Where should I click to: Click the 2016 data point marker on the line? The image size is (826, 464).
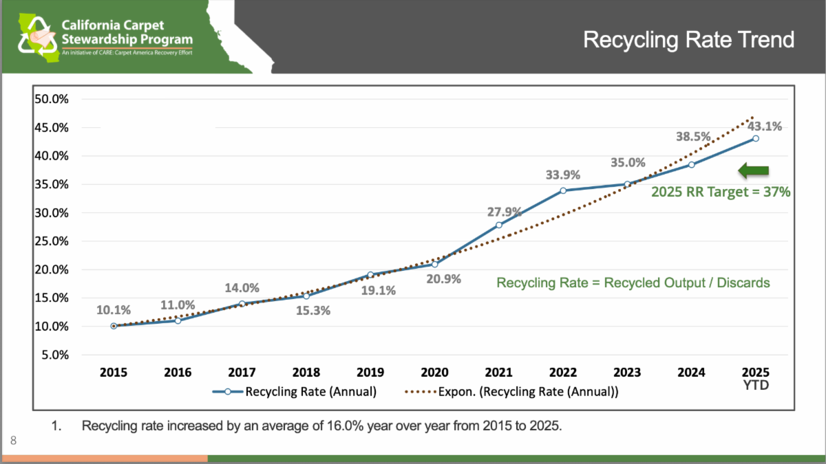(178, 320)
